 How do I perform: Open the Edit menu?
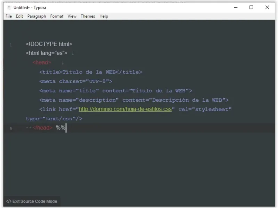pyautogui.click(x=19, y=16)
